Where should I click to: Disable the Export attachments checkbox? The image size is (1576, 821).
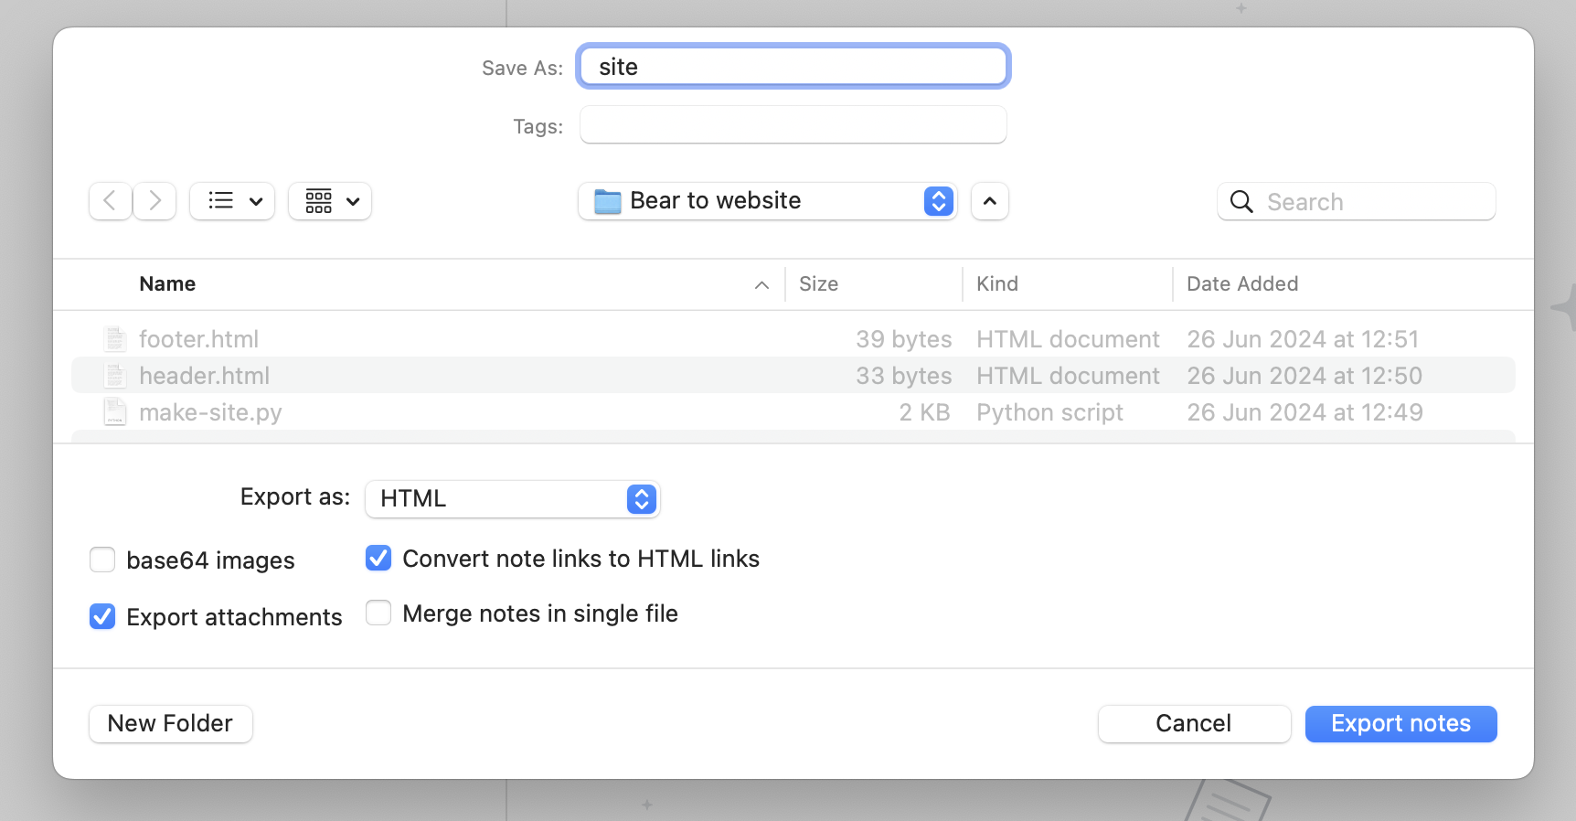102,617
